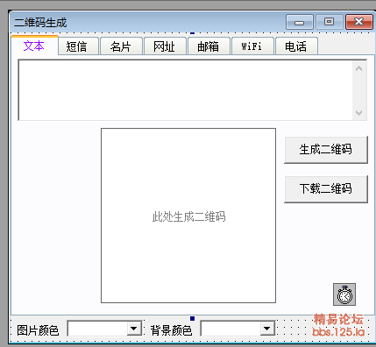
Task: Click the text area scroll up arrow
Action: 359,69
